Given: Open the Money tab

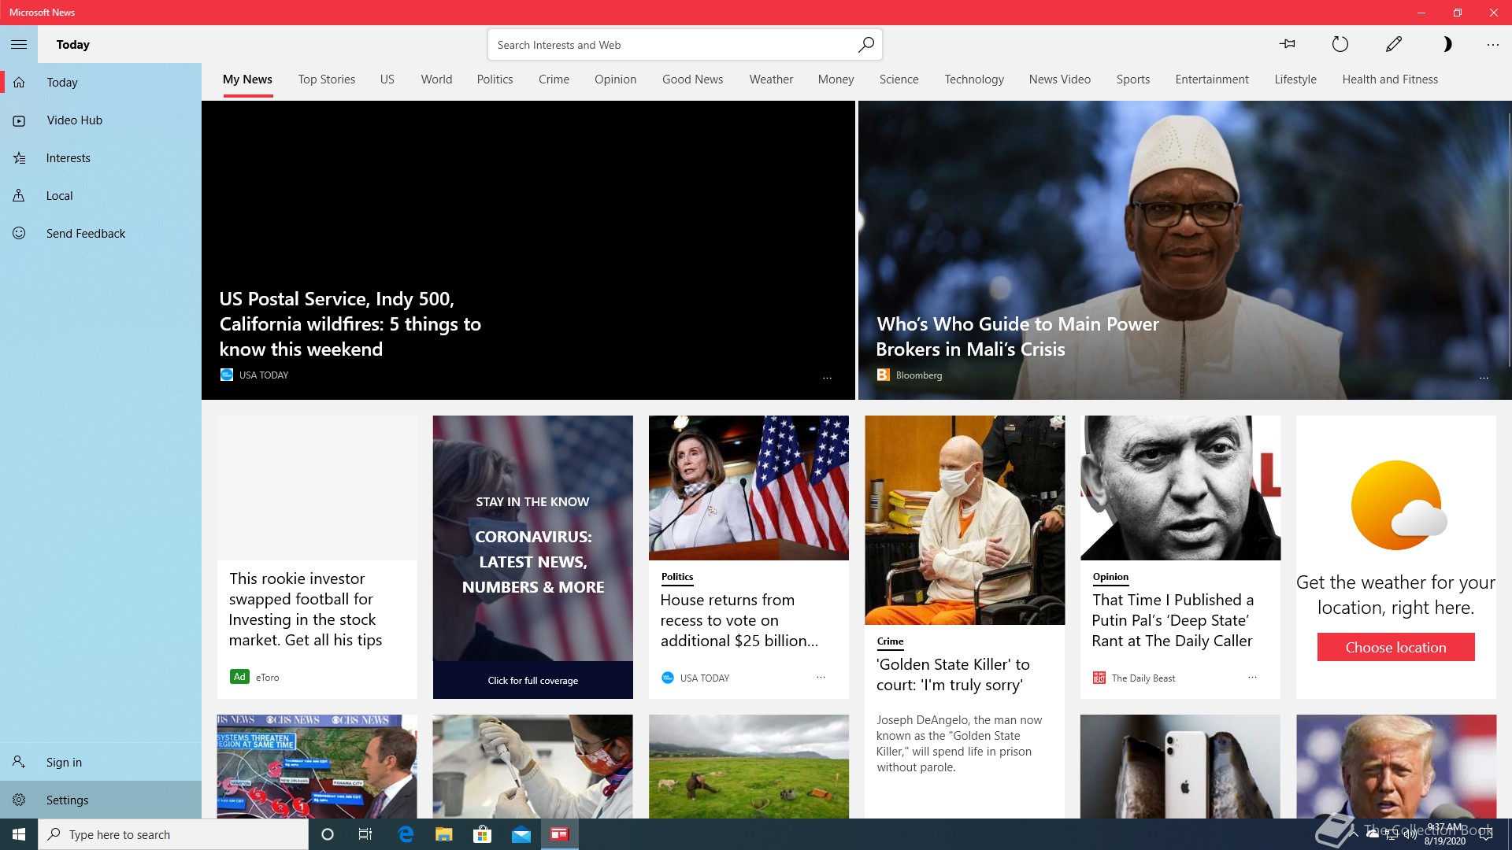Looking at the screenshot, I should tap(836, 79).
